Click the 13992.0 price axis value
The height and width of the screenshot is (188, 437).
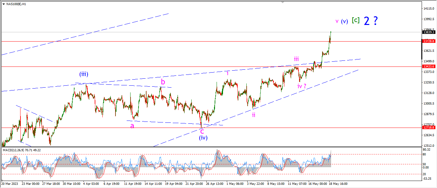click(429, 19)
